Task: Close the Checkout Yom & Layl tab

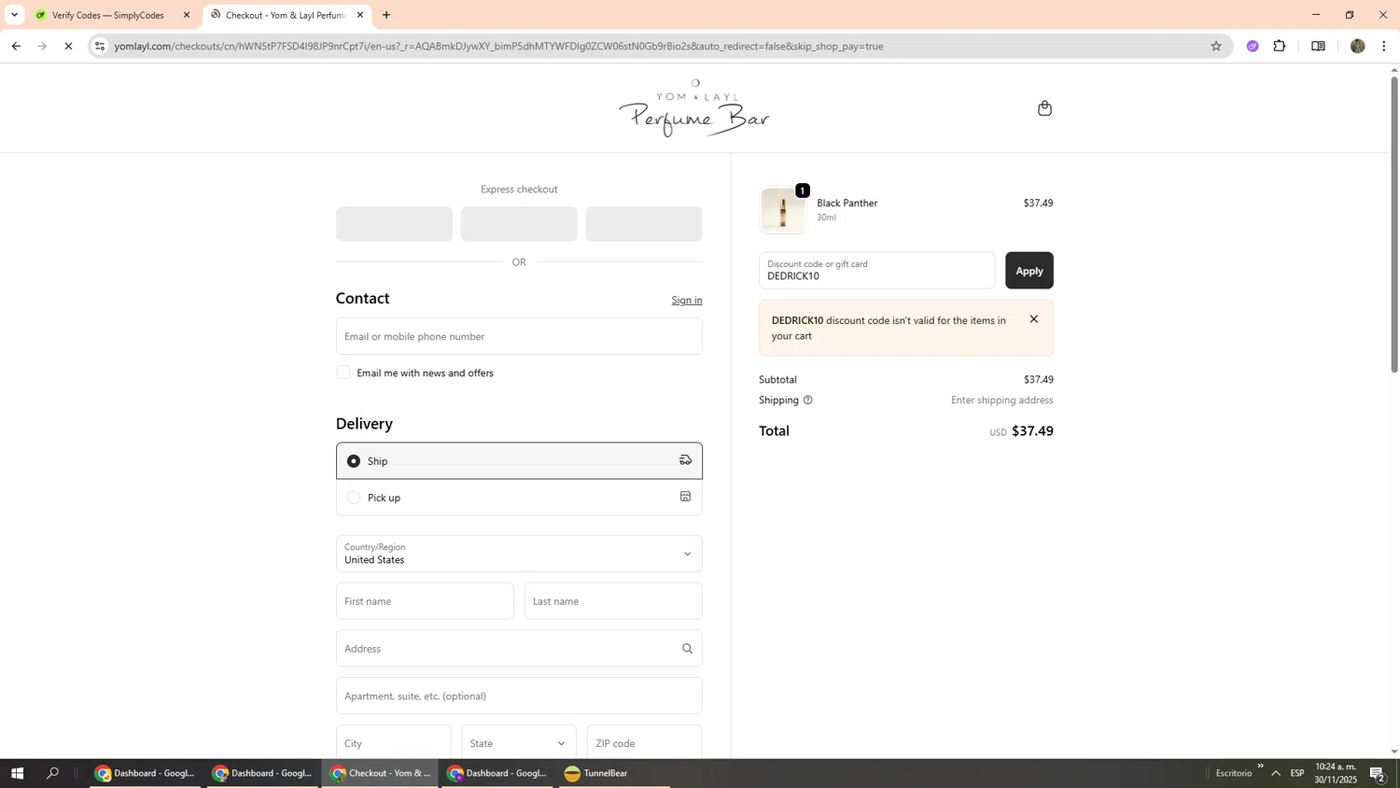Action: click(360, 15)
